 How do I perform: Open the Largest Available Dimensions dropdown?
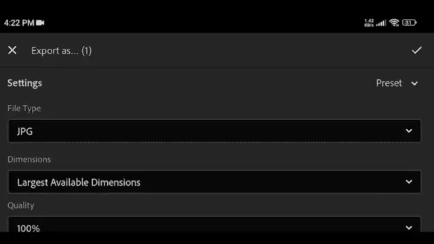(214, 182)
